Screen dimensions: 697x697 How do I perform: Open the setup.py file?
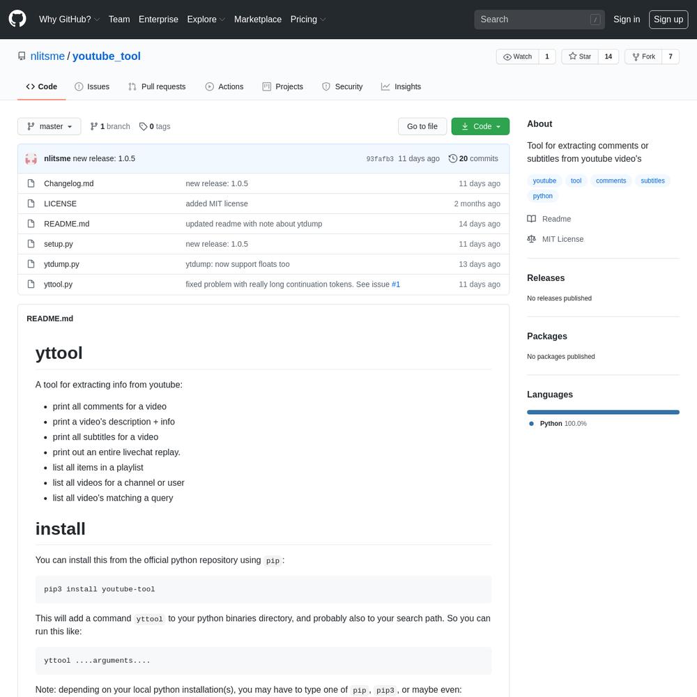point(59,244)
